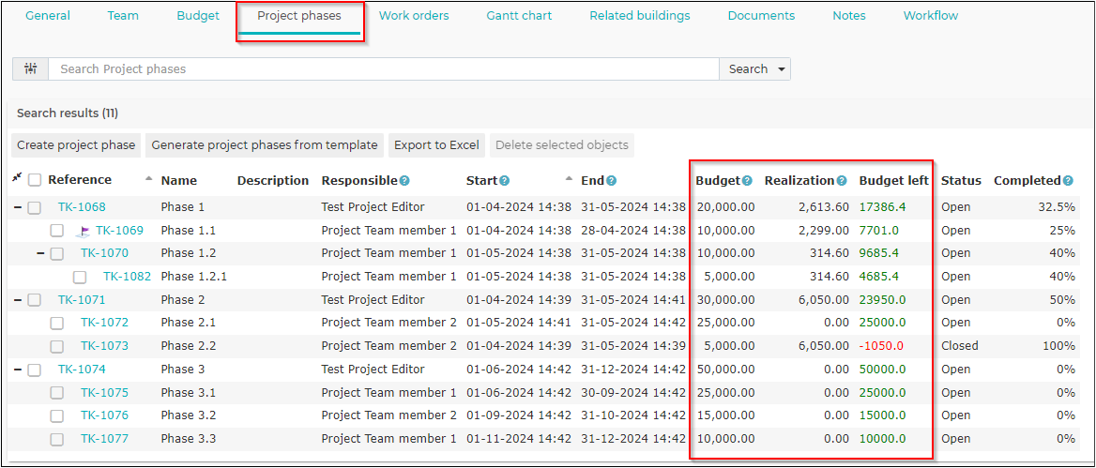Click the help icon next to Realization
This screenshot has width=1096, height=468.
click(842, 181)
